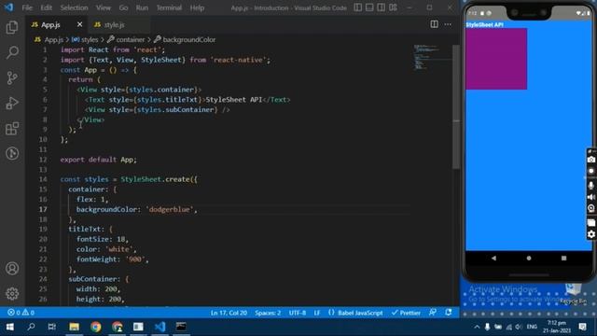Open notifications bell in status bar
Screen dimensions: 597x336
[x=449, y=313]
